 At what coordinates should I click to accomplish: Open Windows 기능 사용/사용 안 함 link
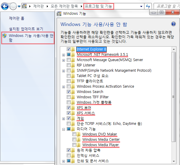click(31, 38)
